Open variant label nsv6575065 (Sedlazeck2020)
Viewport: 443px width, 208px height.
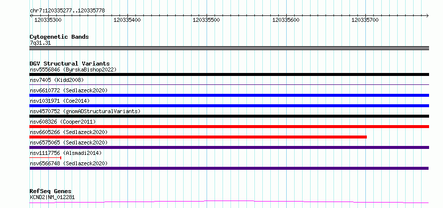tap(69, 142)
